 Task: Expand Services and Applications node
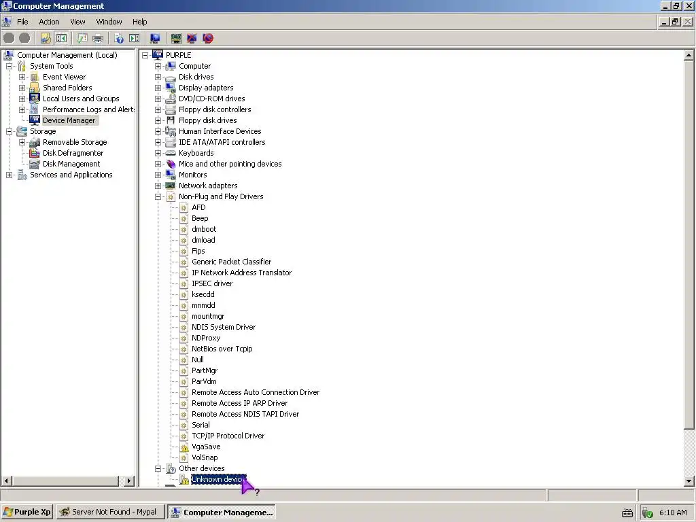click(x=9, y=175)
